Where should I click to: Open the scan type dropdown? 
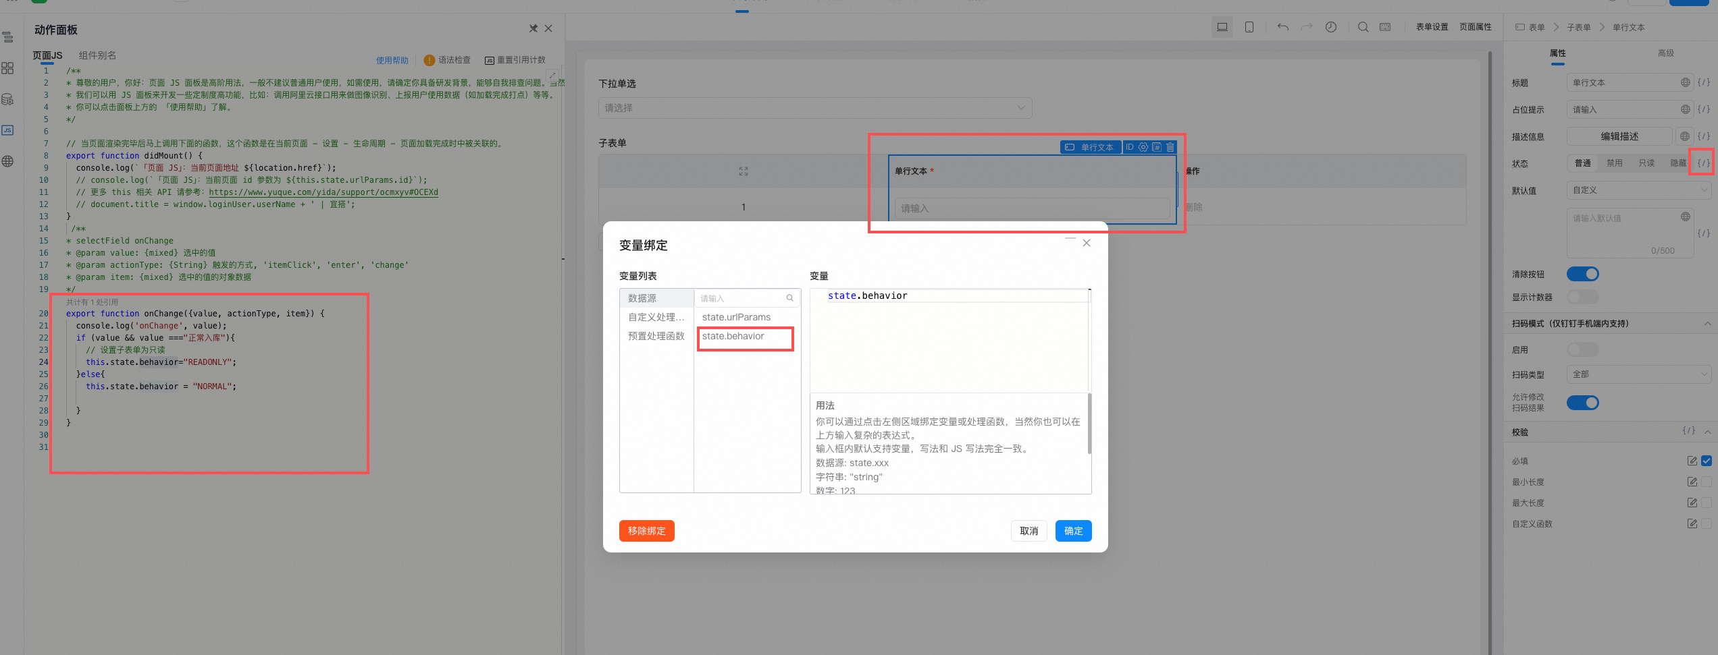(x=1639, y=374)
